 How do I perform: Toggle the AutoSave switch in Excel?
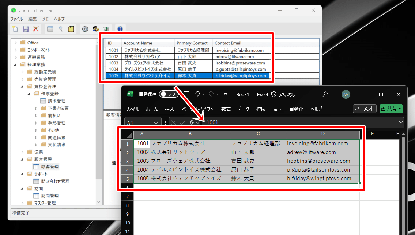[169, 94]
